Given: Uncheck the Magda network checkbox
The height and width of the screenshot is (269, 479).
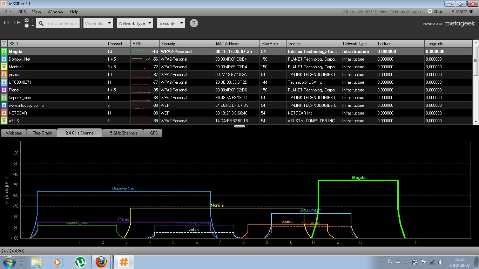Looking at the screenshot, I should tap(4, 51).
